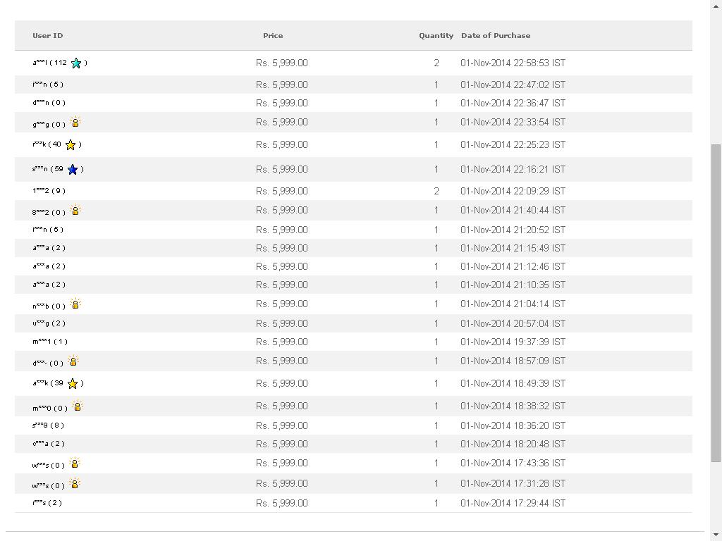722x541 pixels.
Task: Click the Quantity column header
Action: pos(436,35)
